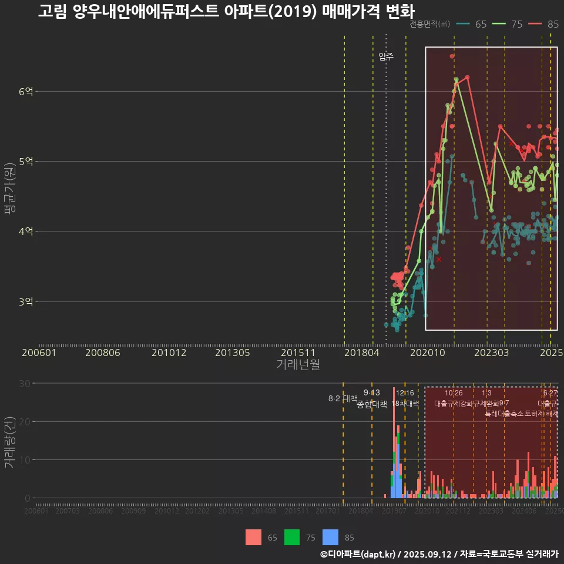Click the '1·3 규제완화' policy annotation

coord(486,398)
